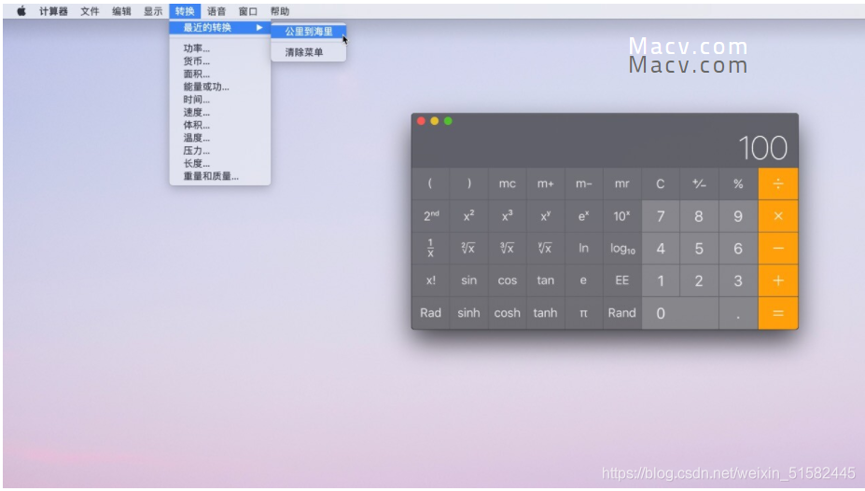Click the π constant key
The width and height of the screenshot is (865, 491).
pyautogui.click(x=583, y=313)
